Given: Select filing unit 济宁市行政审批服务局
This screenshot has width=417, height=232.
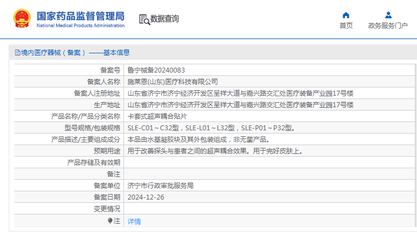Looking at the screenshot, I should click(x=160, y=186).
